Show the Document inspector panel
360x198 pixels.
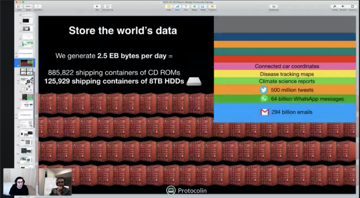click(x=352, y=6)
